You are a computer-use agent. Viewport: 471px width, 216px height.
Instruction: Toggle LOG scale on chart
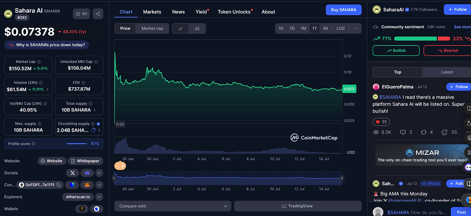[341, 28]
